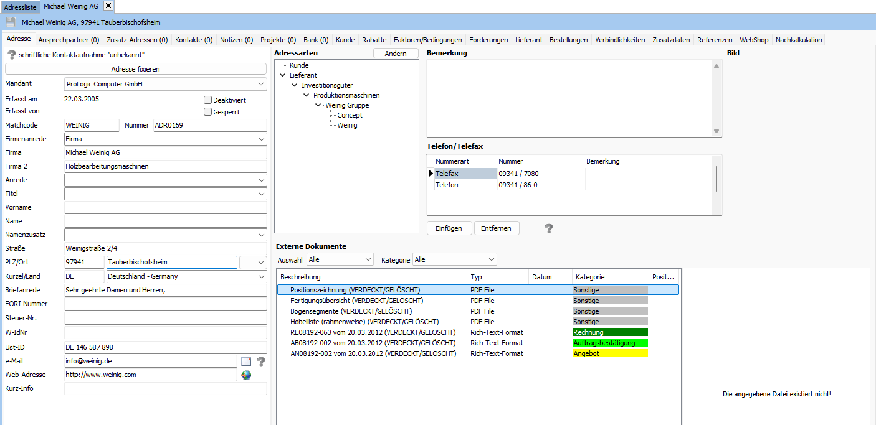Screen dimensions: 876x425
Task: Click the Ändern button for Adressarten
Action: pyautogui.click(x=396, y=54)
